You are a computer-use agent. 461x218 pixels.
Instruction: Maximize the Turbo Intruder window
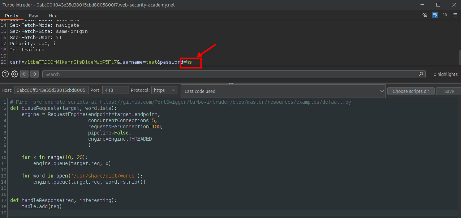click(x=438, y=5)
